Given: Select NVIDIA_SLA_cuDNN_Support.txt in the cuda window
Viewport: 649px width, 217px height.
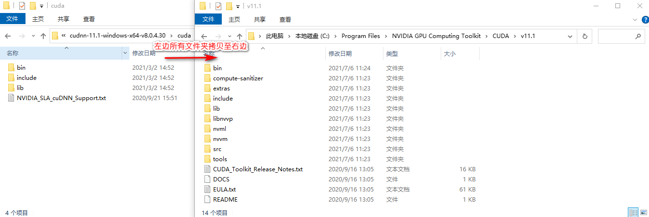Looking at the screenshot, I should point(61,98).
